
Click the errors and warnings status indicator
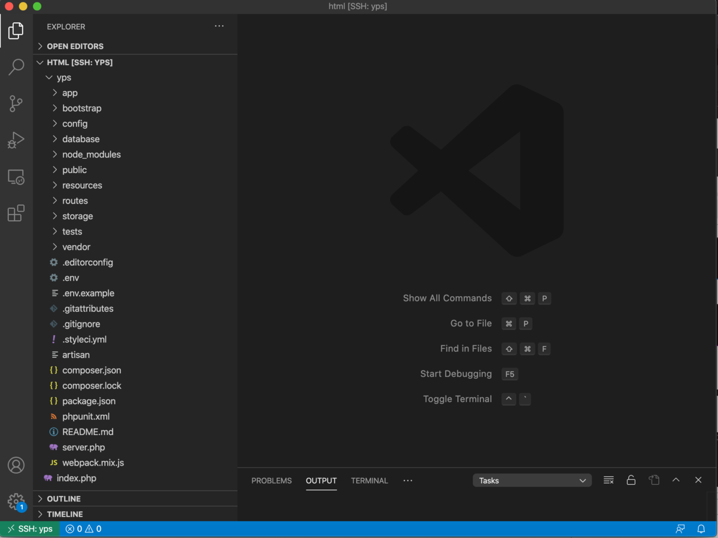(83, 529)
